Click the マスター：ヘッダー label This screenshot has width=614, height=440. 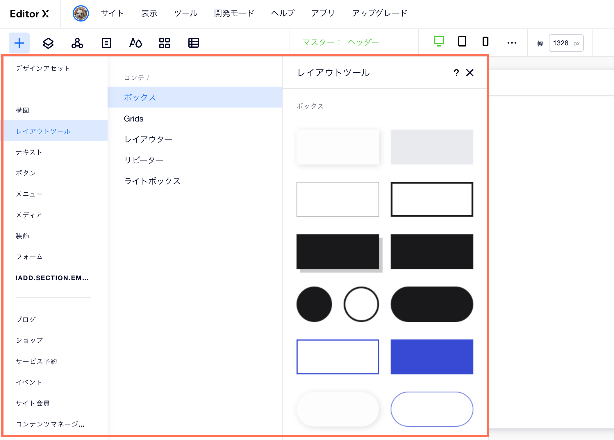(341, 42)
